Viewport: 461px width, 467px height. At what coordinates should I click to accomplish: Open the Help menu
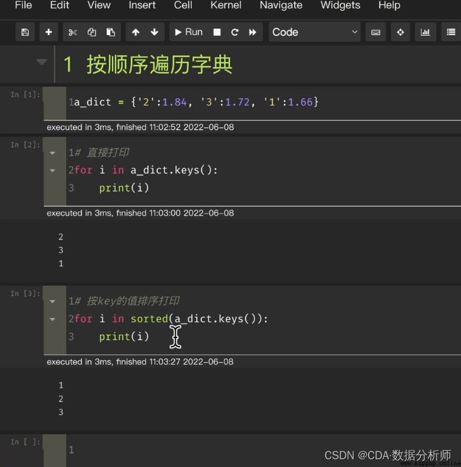coord(390,5)
